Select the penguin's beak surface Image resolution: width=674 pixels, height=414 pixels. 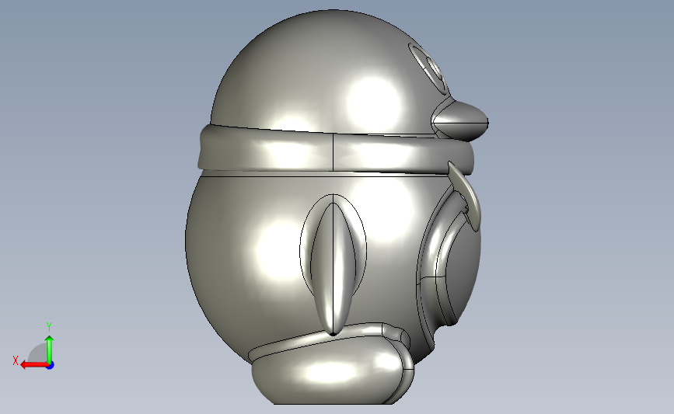point(460,120)
